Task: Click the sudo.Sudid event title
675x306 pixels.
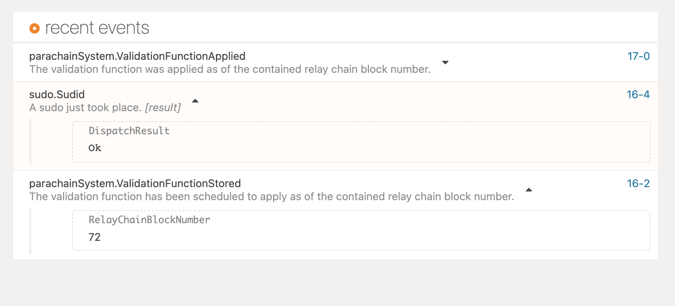Action: click(57, 95)
